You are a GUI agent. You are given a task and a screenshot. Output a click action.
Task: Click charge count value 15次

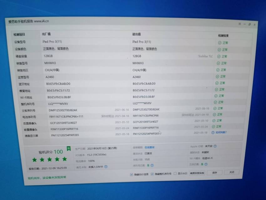[x=147, y=159]
